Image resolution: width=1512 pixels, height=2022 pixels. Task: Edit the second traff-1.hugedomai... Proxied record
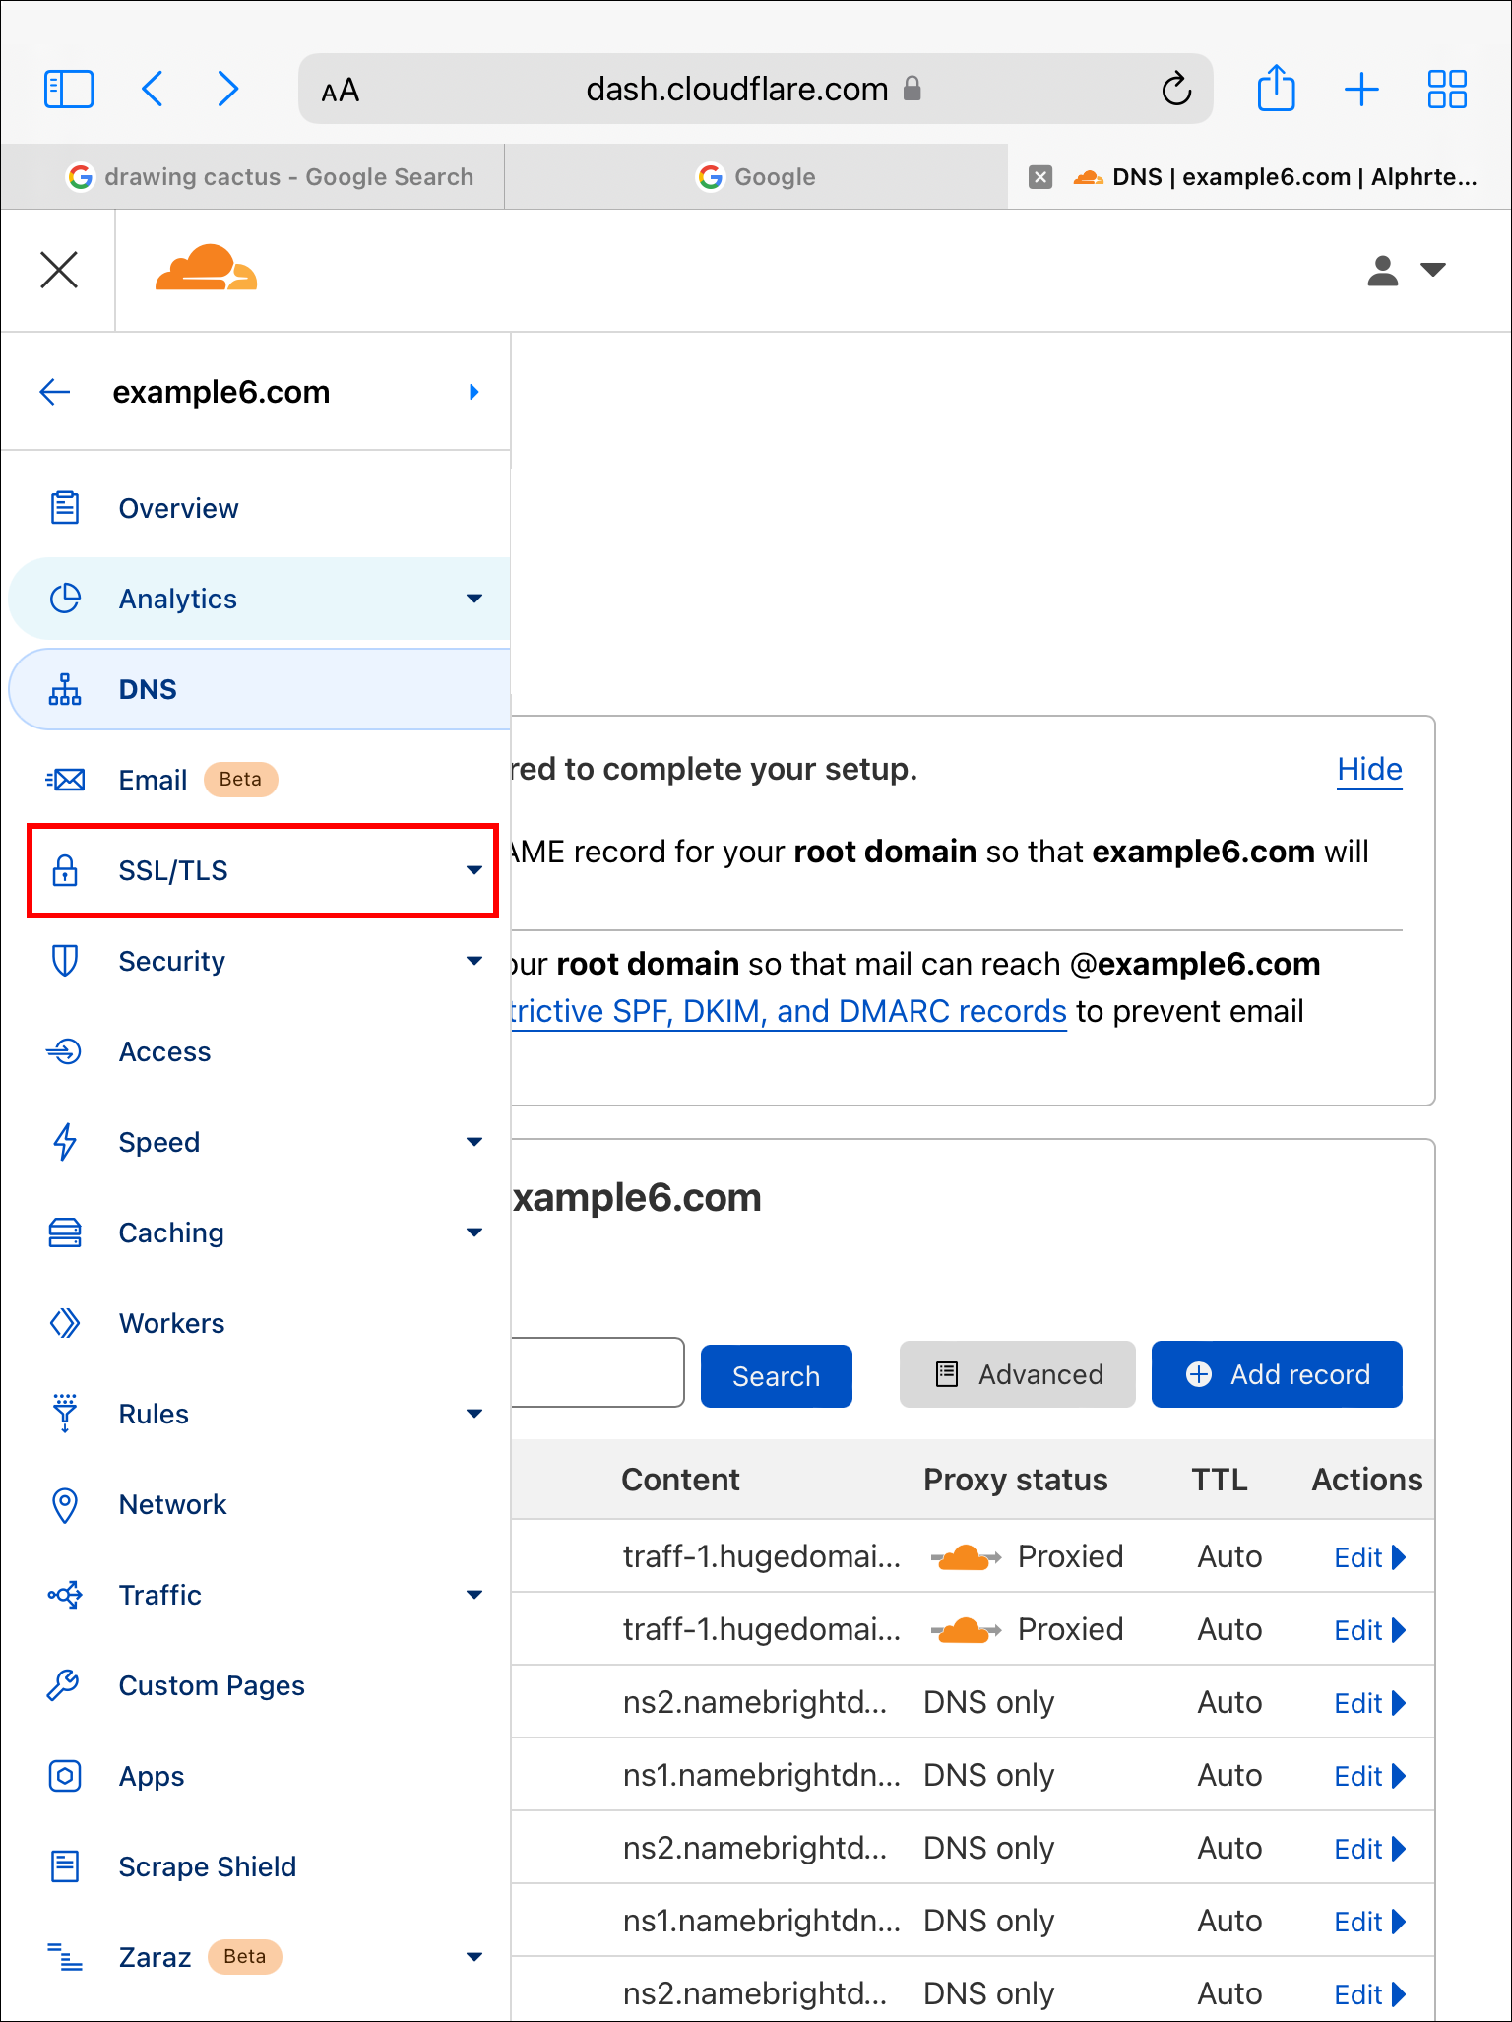(1369, 1630)
